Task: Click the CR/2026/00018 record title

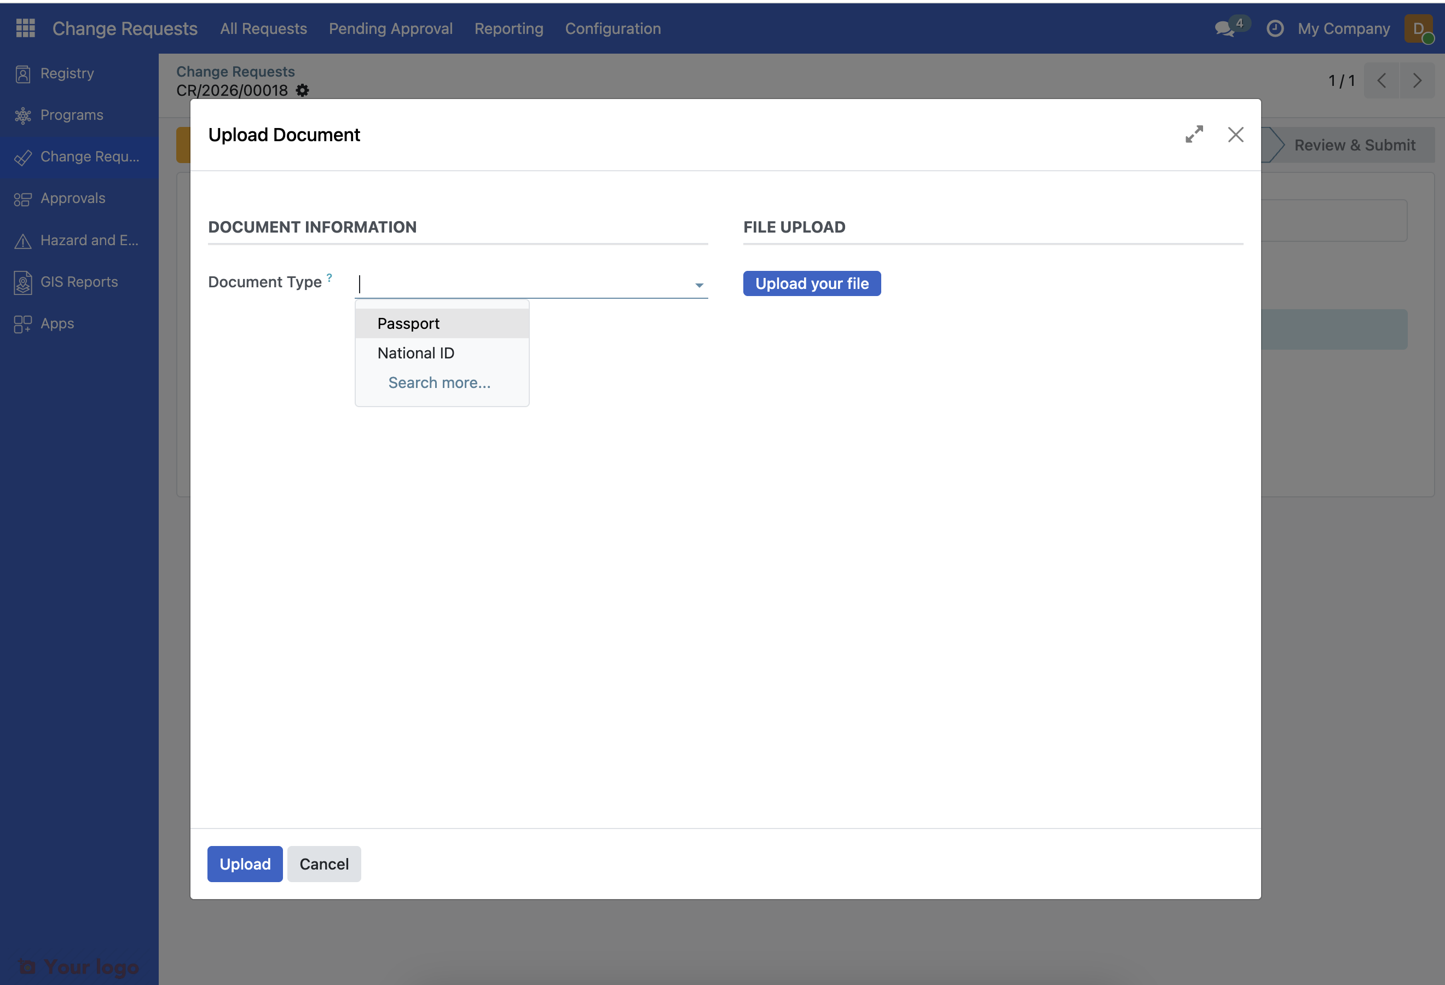Action: (x=232, y=91)
